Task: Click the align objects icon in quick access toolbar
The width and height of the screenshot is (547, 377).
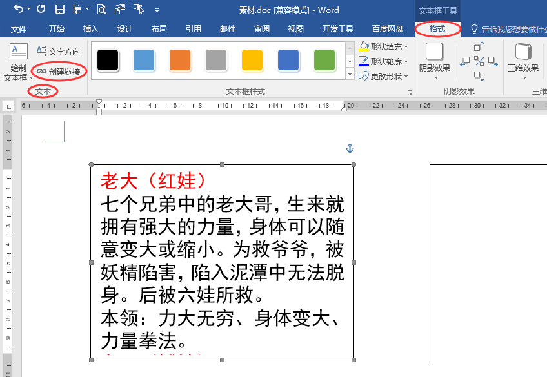Action: pos(77,9)
